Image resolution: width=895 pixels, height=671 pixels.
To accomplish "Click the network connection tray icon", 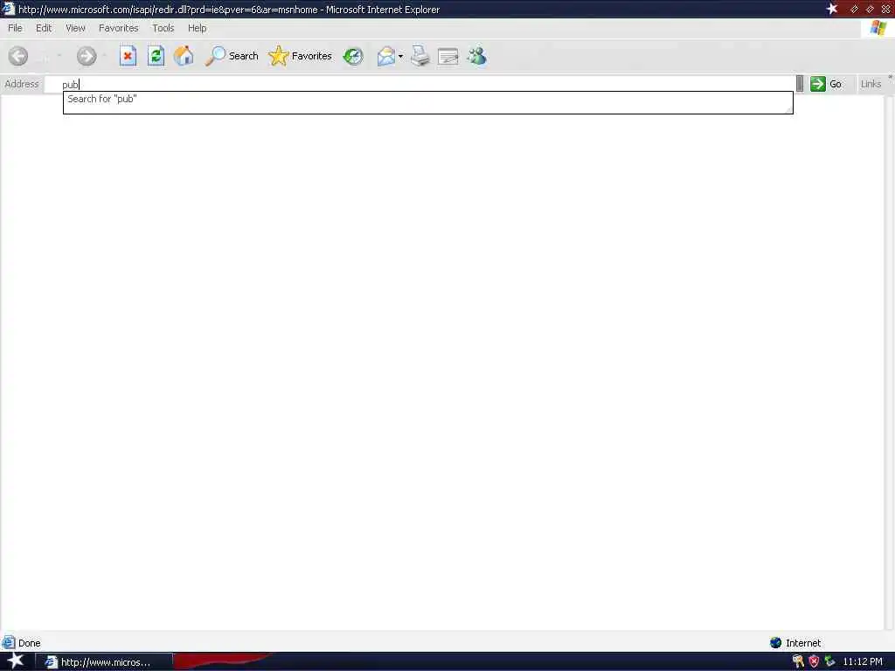I will 829,661.
